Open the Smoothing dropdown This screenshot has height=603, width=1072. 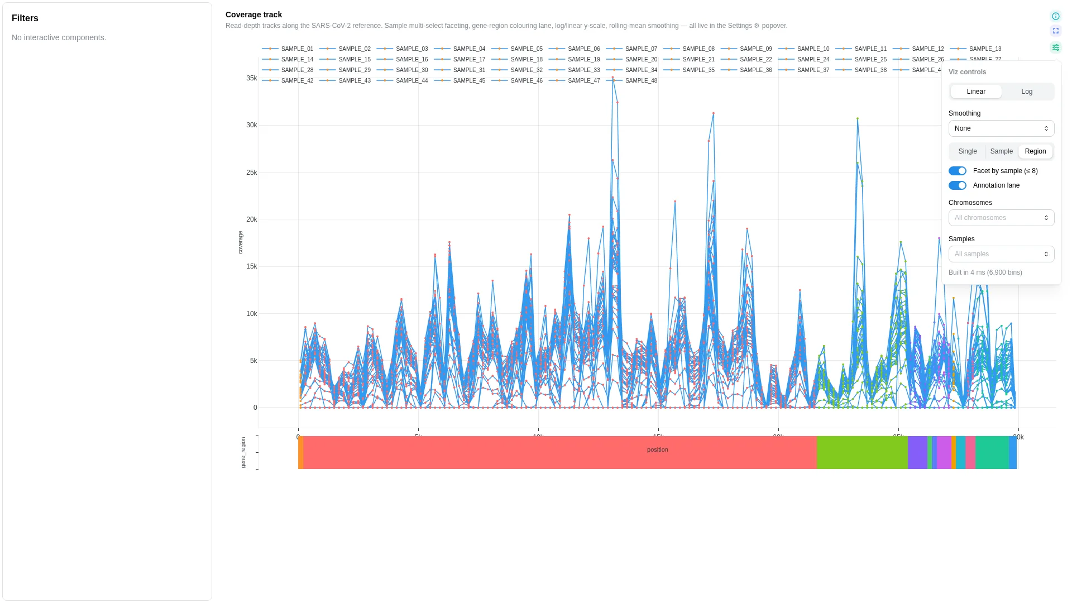point(1001,128)
